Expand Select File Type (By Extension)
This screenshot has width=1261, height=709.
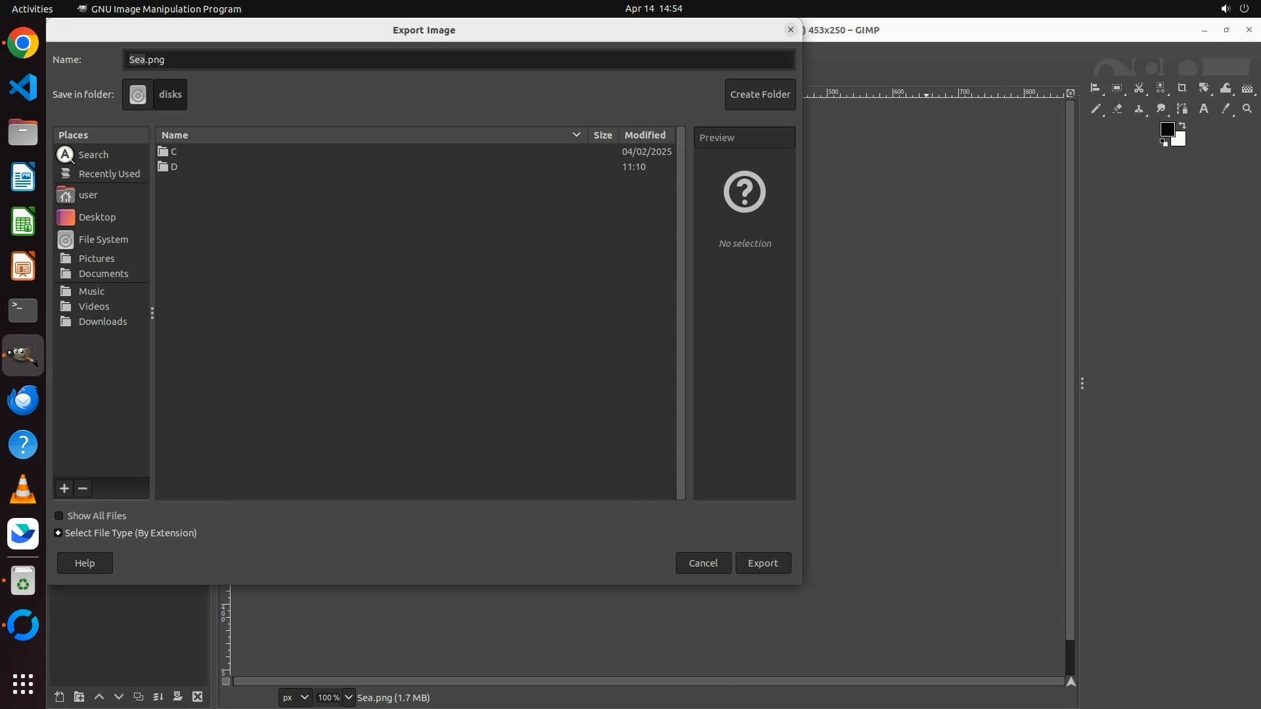[x=58, y=533]
